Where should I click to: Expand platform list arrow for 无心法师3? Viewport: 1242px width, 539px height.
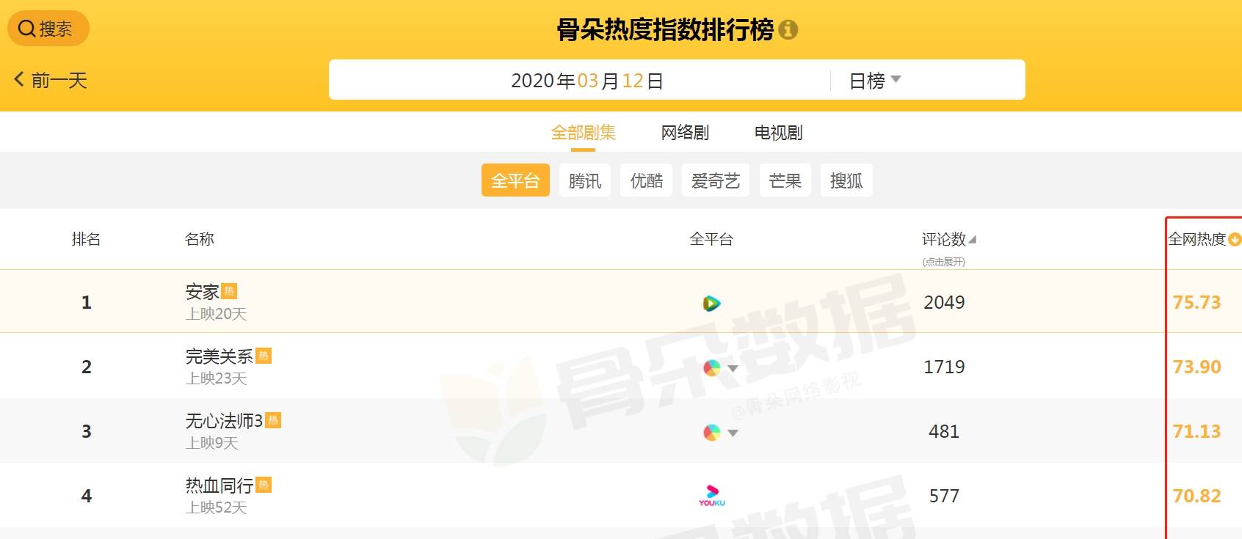tap(733, 433)
